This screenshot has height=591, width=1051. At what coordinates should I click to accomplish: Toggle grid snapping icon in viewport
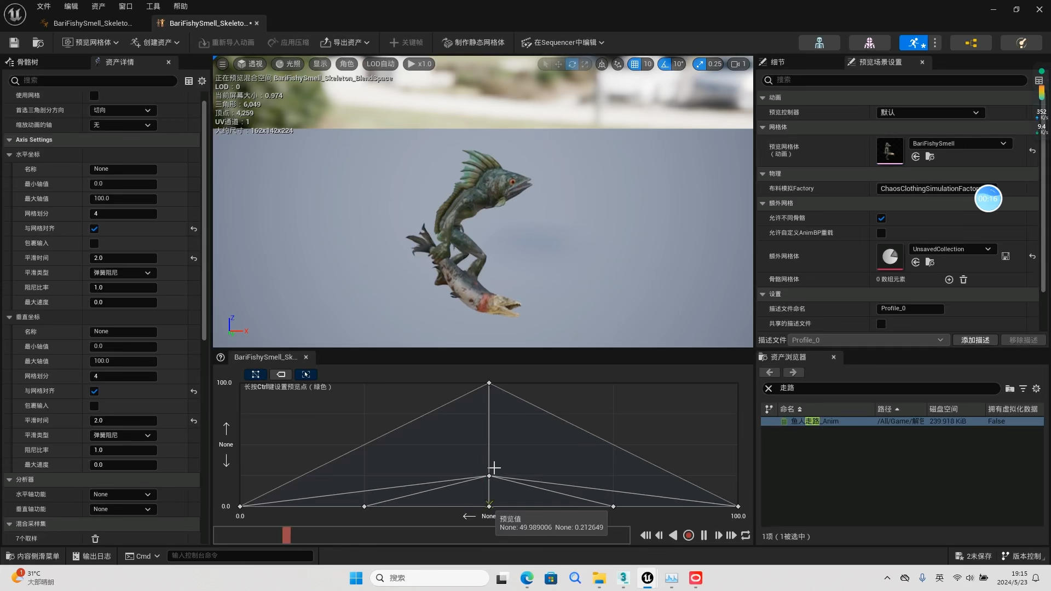tap(634, 64)
